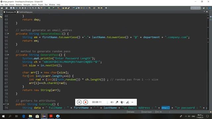The image size is (212, 119).
Task: Pause the screen recording
Action: [x=79, y=102]
